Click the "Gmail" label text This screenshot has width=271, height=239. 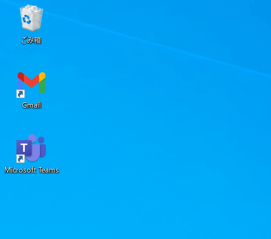click(x=32, y=105)
